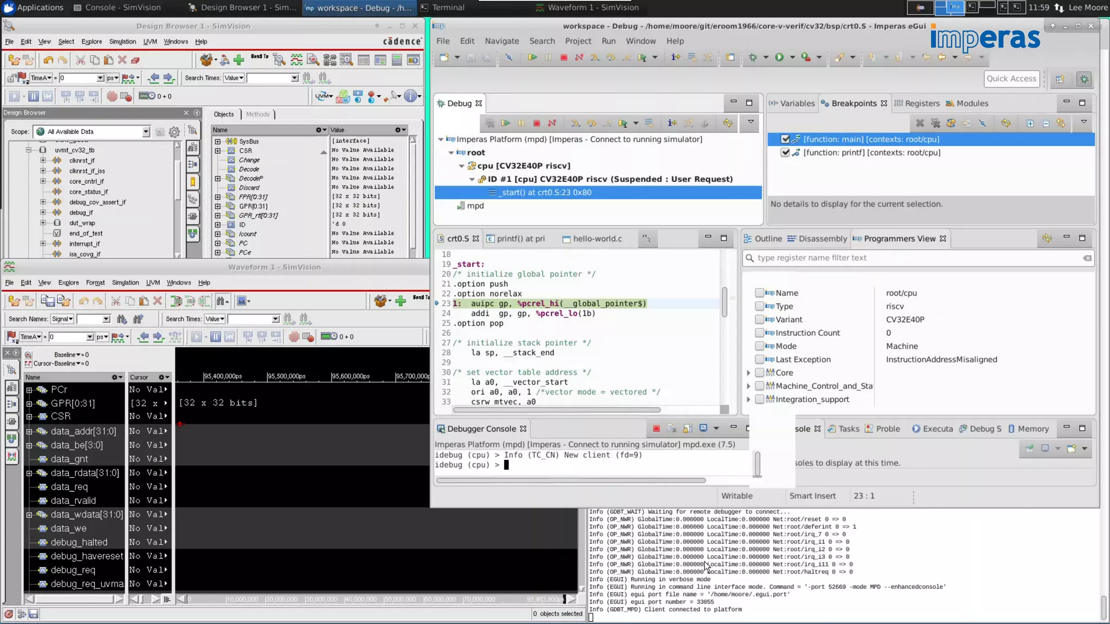
Task: Click the Quick Access button
Action: [1011, 79]
